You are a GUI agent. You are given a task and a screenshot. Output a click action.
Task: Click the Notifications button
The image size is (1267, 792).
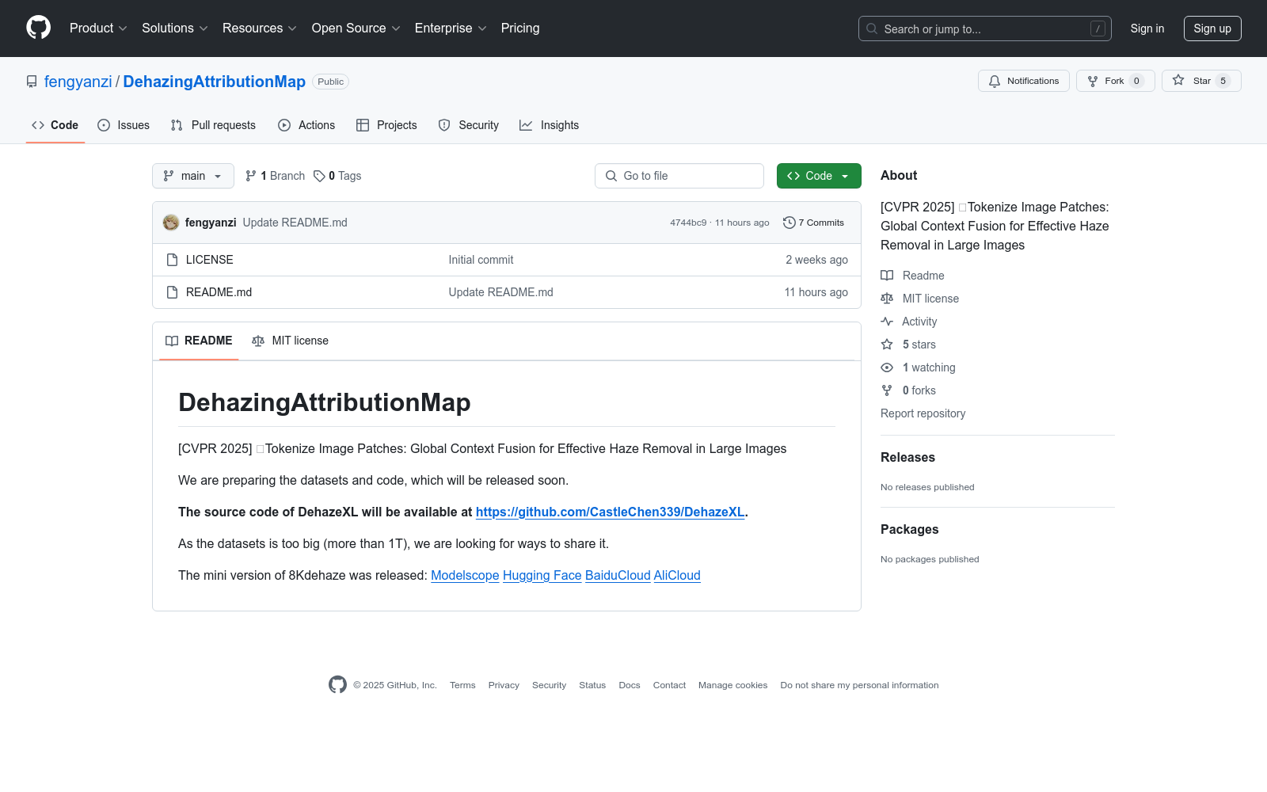(x=1024, y=81)
